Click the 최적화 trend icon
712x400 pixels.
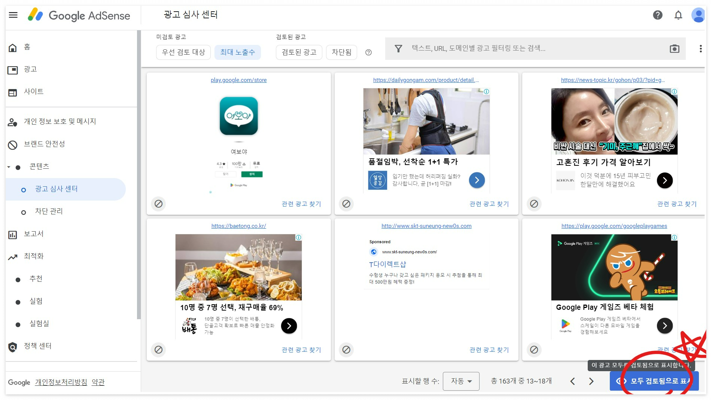tap(13, 257)
